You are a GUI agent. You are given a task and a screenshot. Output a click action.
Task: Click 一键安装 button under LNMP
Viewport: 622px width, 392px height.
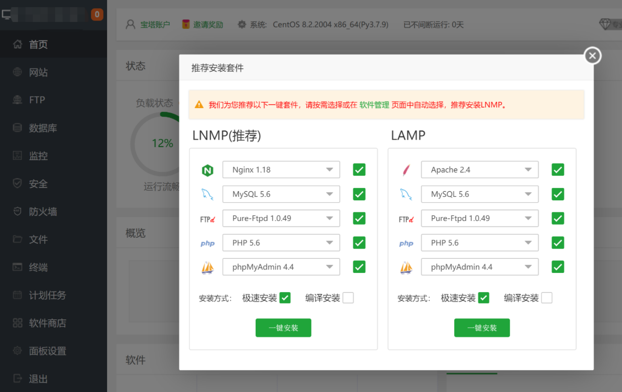pos(283,328)
